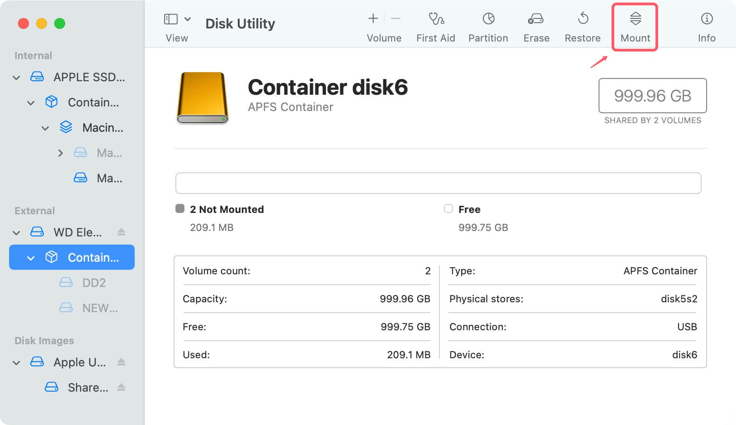Add a new APFS Volume
Screen dimensions: 736x425
(x=373, y=19)
